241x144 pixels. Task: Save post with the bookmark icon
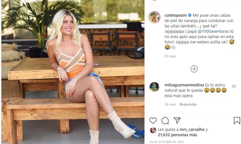pyautogui.click(x=237, y=120)
